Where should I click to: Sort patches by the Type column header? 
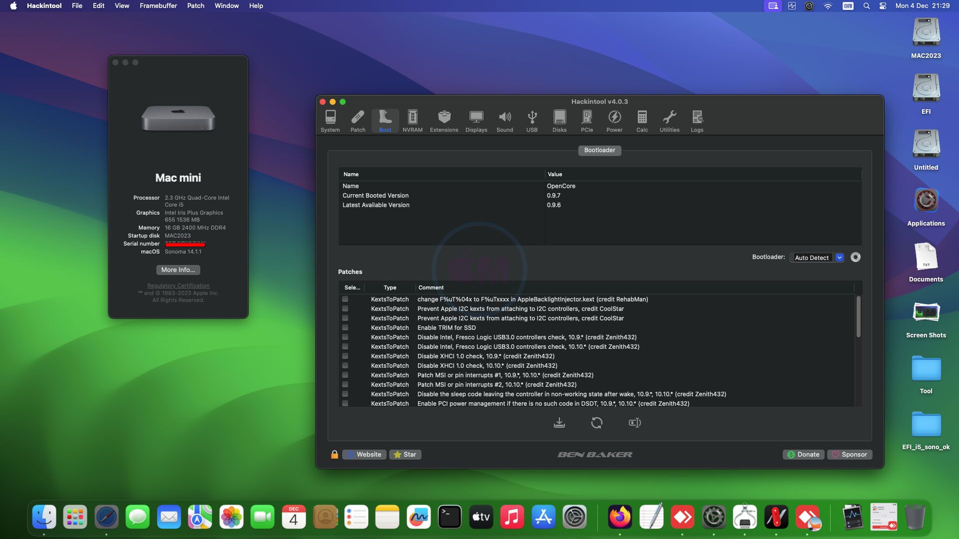(390, 287)
